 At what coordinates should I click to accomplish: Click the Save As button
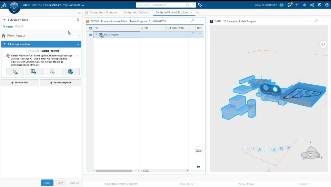click(74, 183)
